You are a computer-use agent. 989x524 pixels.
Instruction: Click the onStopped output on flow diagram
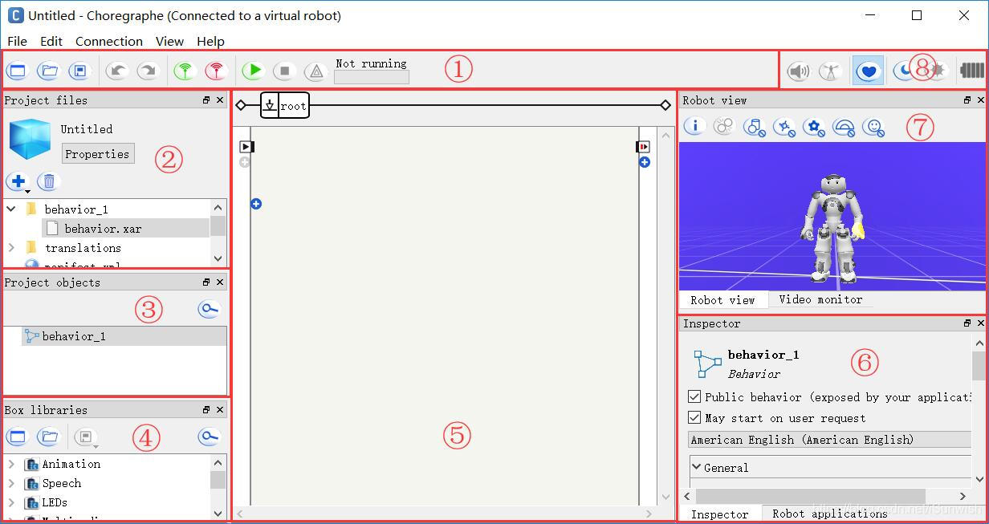(x=644, y=147)
